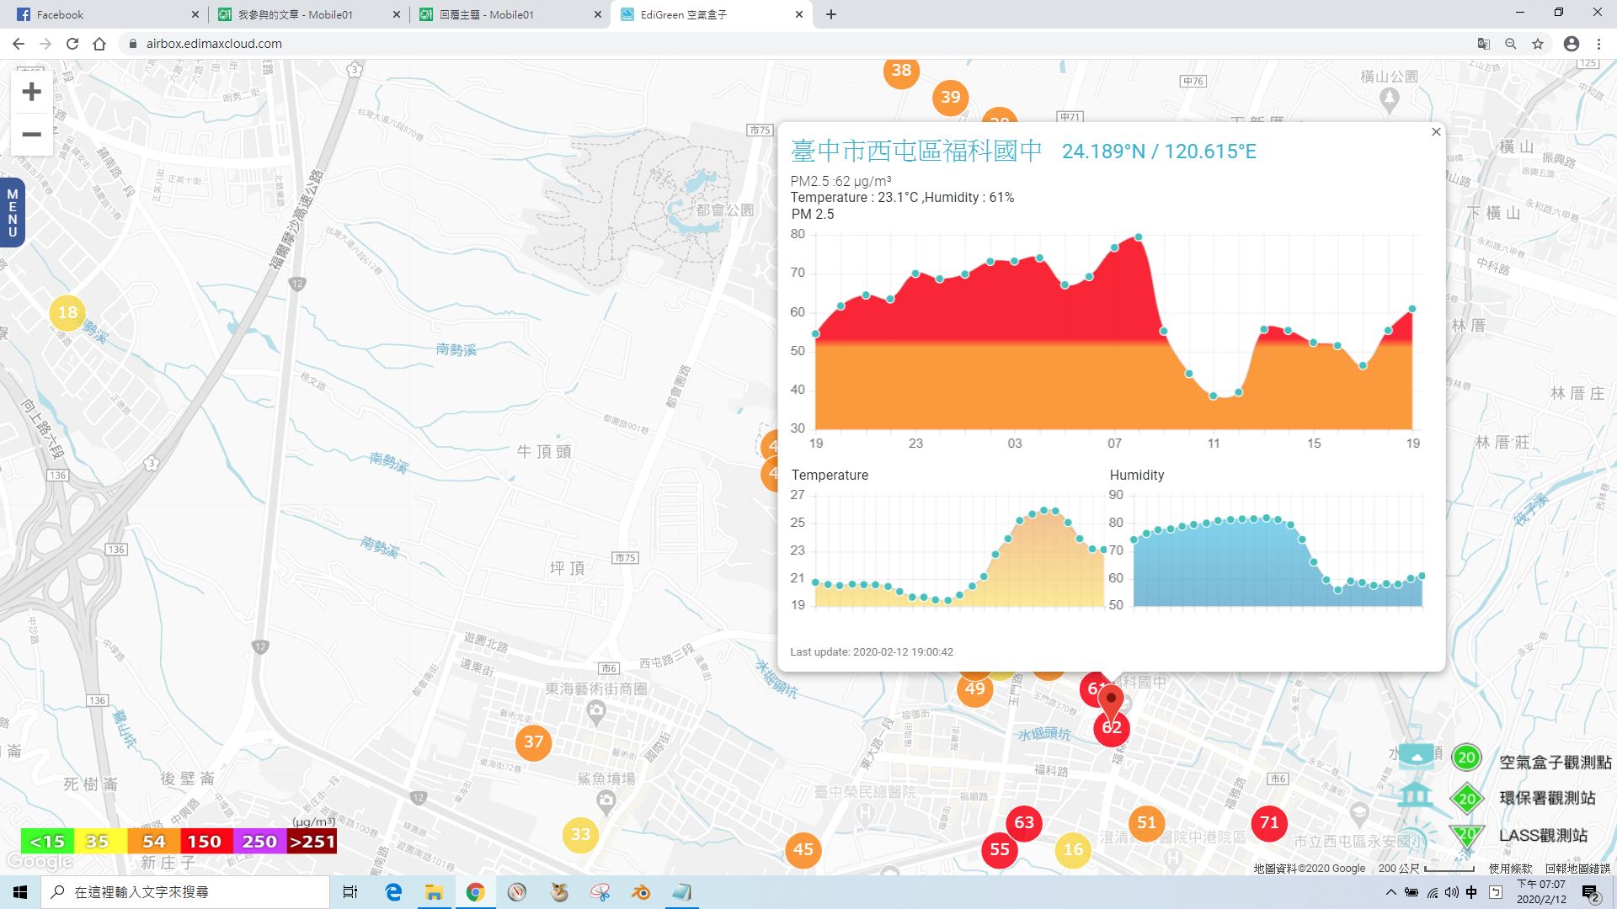Open the Windows Start menu

pos(20,892)
